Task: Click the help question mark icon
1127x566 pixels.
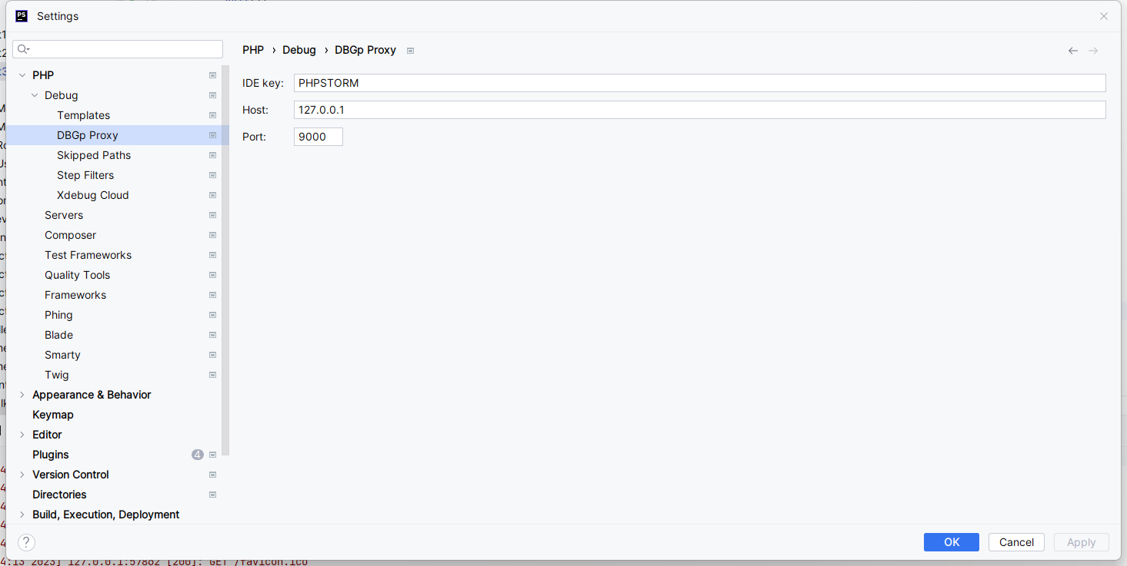Action: (x=26, y=542)
